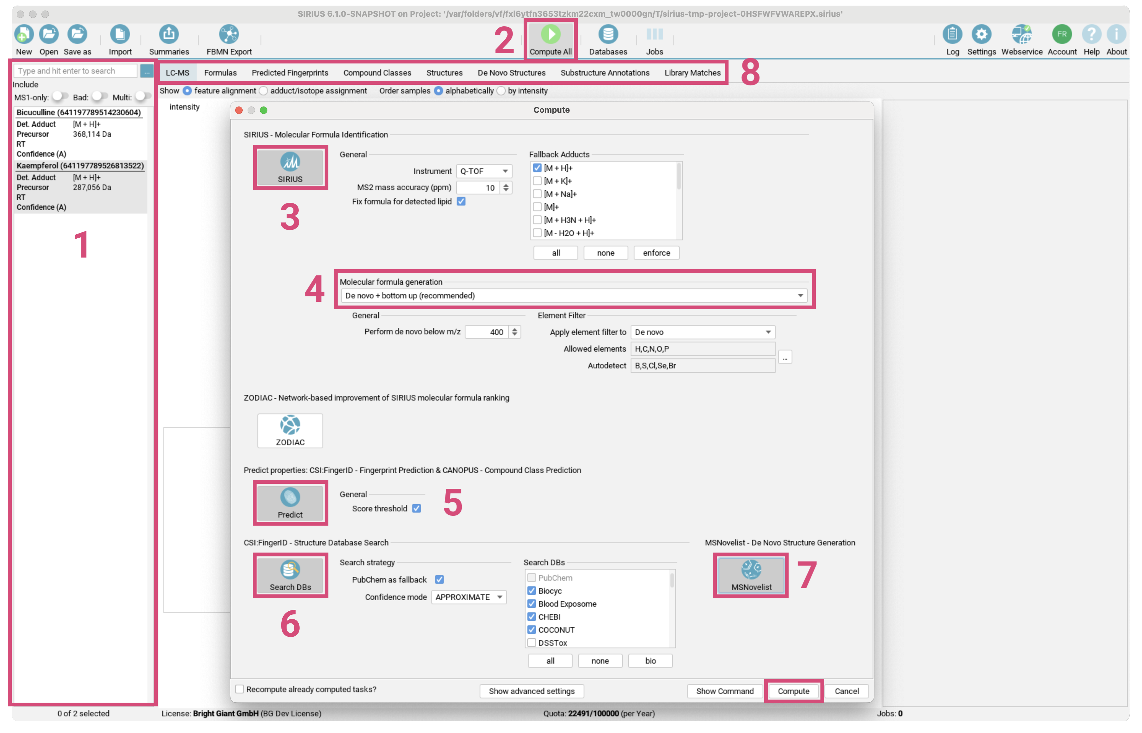Click the Help question mark icon
Image resolution: width=1142 pixels, height=733 pixels.
(x=1092, y=34)
